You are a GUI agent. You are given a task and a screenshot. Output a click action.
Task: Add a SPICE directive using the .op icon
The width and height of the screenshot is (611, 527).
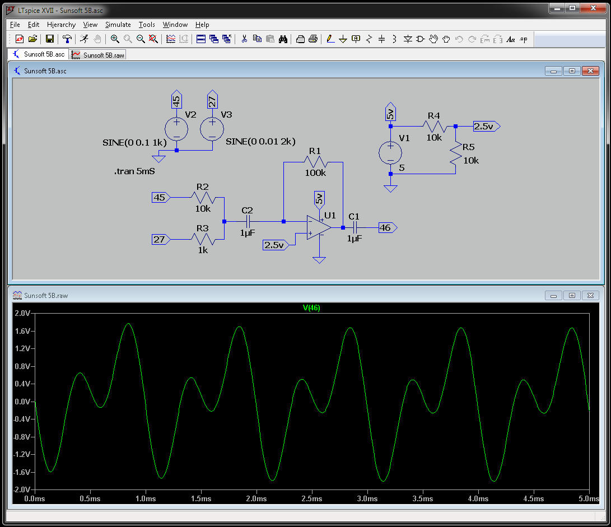click(524, 39)
